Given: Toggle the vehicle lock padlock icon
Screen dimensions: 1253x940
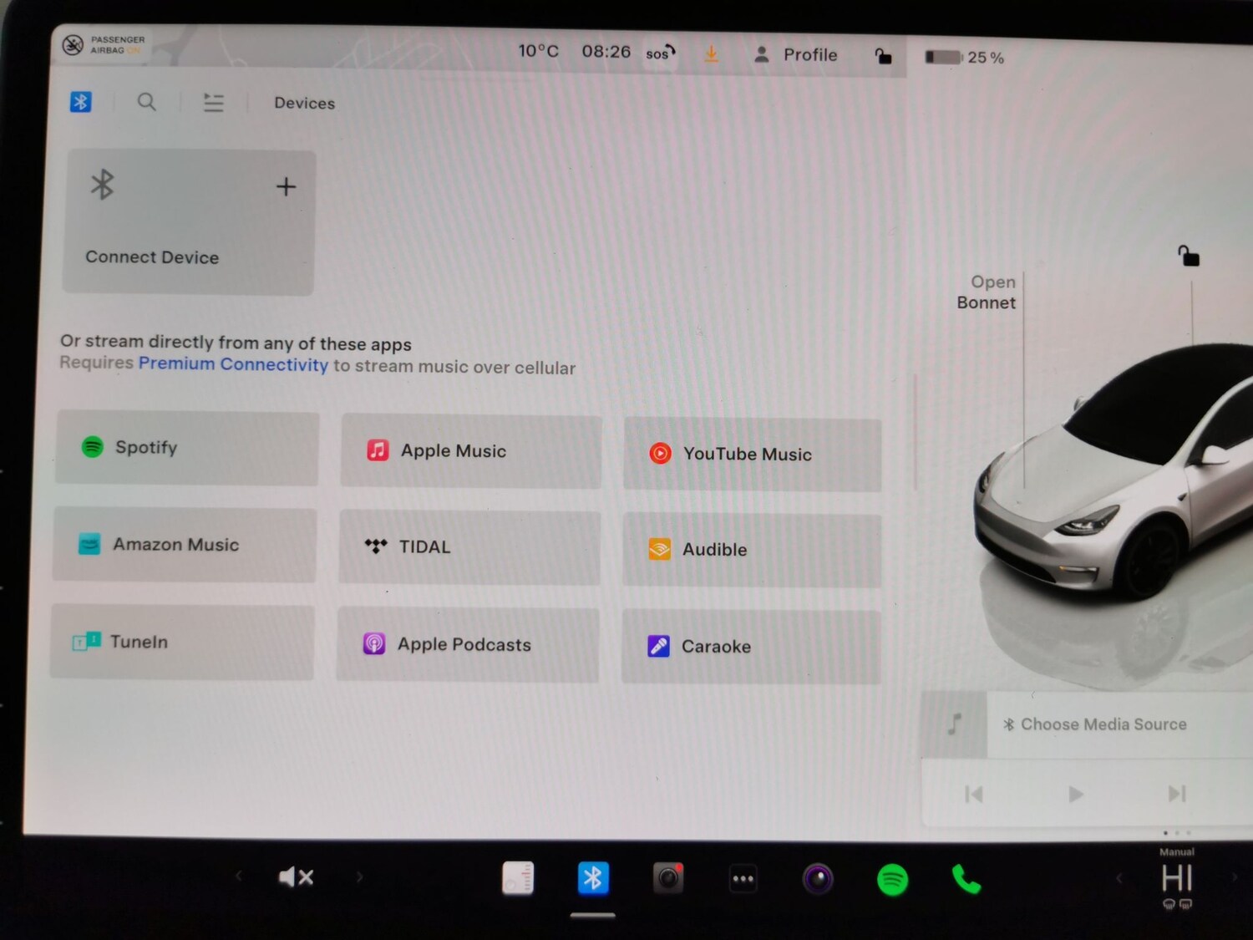Looking at the screenshot, I should pos(883,55).
